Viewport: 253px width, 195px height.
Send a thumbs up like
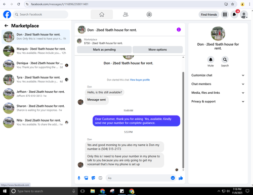tap(181, 178)
